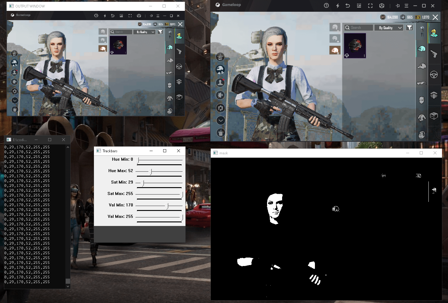448x303 pixels.
Task: Click the Val Max trackbar slider handle
Action: pyautogui.click(x=181, y=217)
